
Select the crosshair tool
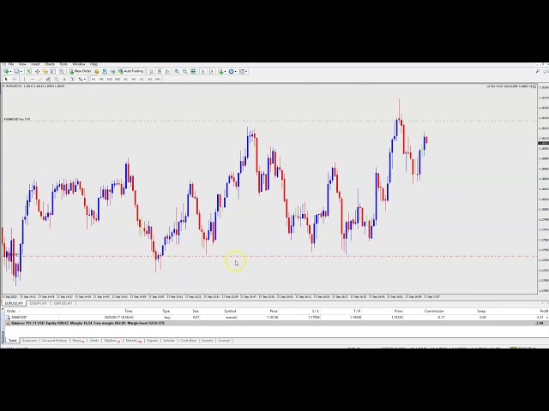(14, 79)
